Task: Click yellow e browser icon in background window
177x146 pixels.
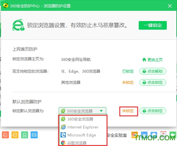Action: click(15, 135)
